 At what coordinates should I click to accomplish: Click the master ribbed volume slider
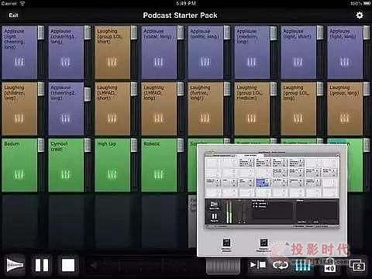click(x=223, y=267)
